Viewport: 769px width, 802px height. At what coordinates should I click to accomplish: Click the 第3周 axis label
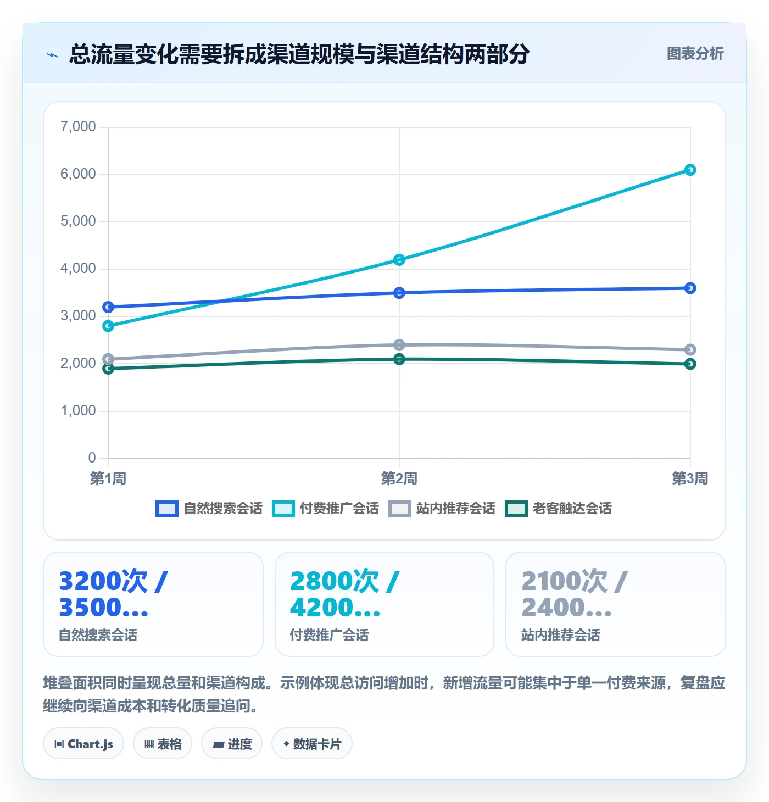[690, 478]
